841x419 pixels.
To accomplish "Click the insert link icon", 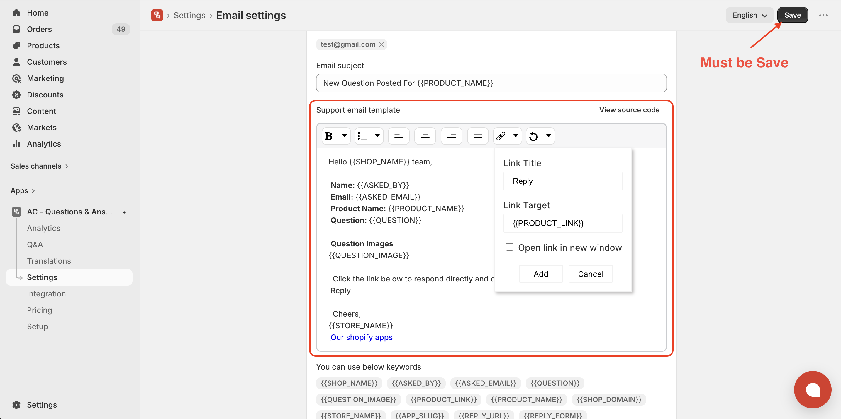I will [x=501, y=136].
